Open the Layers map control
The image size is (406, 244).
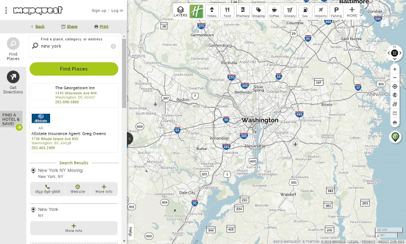(x=180, y=11)
